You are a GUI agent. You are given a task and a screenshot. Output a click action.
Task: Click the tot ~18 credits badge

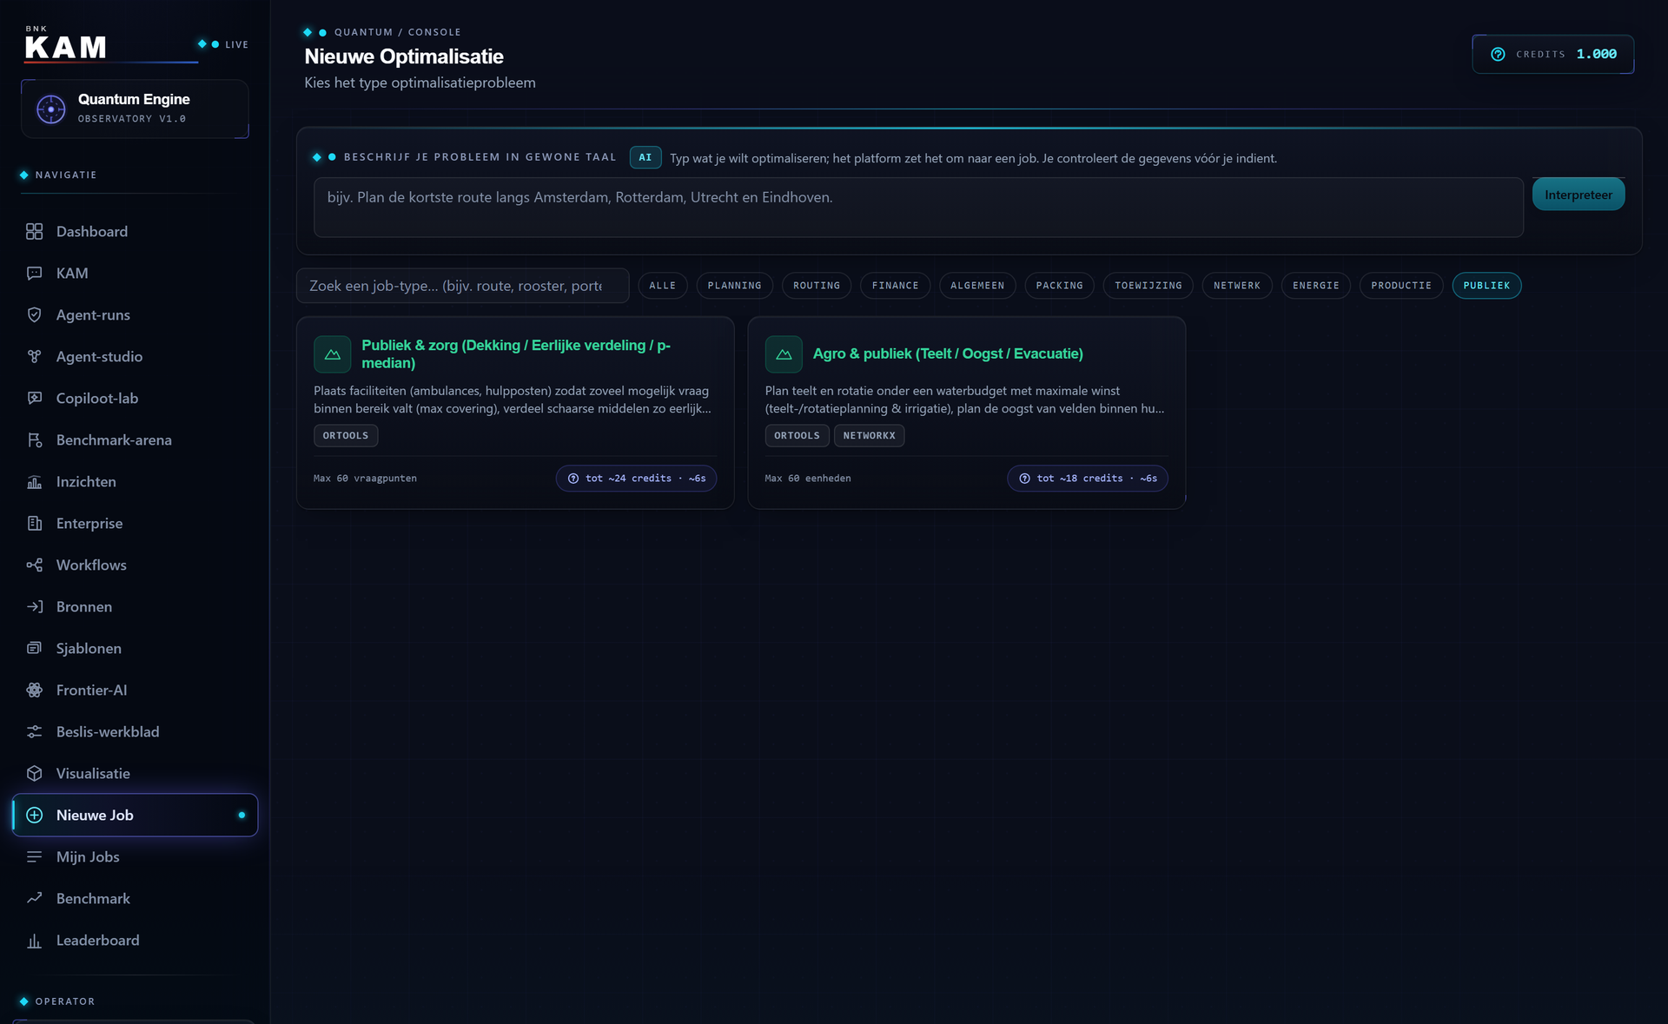point(1087,479)
